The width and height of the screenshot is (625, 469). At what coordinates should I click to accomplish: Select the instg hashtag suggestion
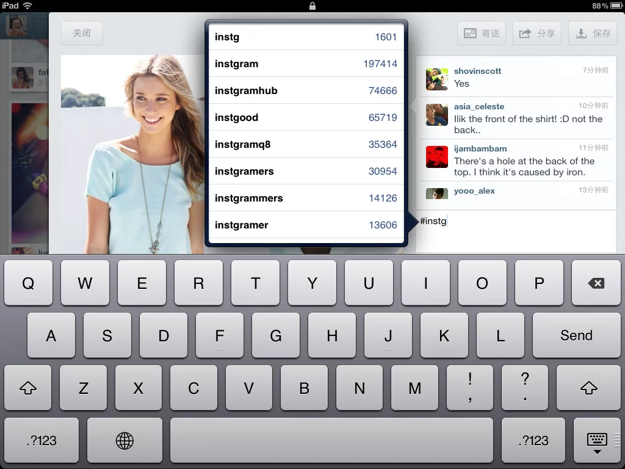coord(306,37)
